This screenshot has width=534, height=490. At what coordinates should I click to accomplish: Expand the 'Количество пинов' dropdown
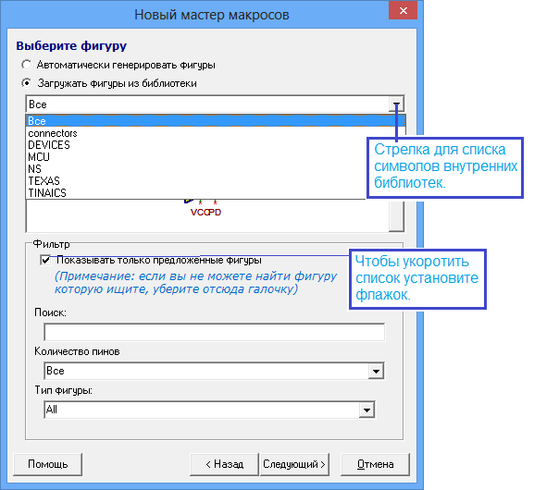[x=376, y=371]
